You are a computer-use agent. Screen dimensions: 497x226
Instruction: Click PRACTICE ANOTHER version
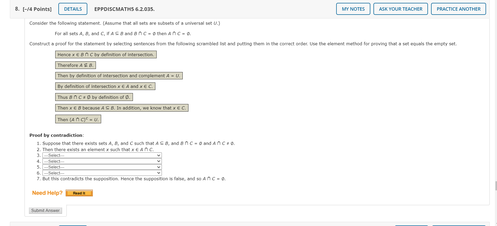[458, 9]
